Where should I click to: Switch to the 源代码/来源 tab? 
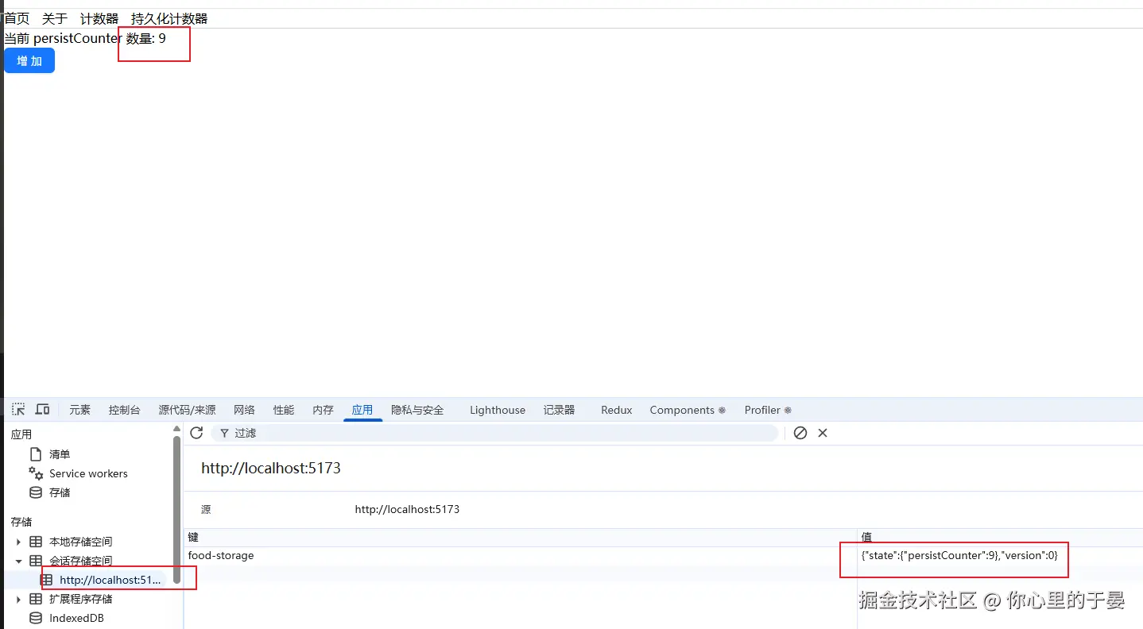[x=187, y=410]
